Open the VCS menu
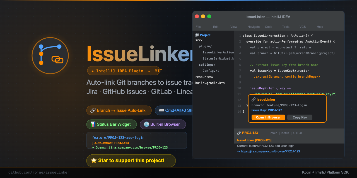357x178 pixels. (x=303, y=27)
